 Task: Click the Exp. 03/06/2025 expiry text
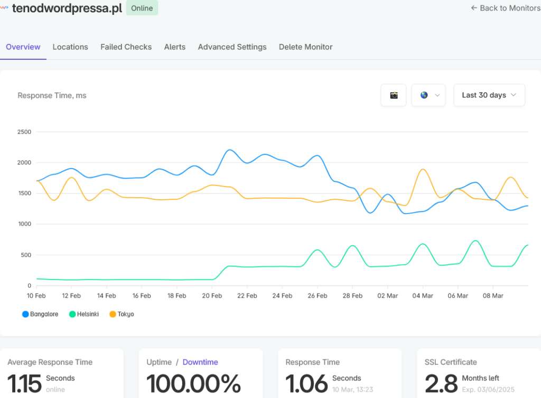point(488,390)
